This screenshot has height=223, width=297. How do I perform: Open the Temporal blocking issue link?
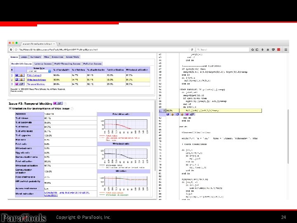[x=36, y=84]
